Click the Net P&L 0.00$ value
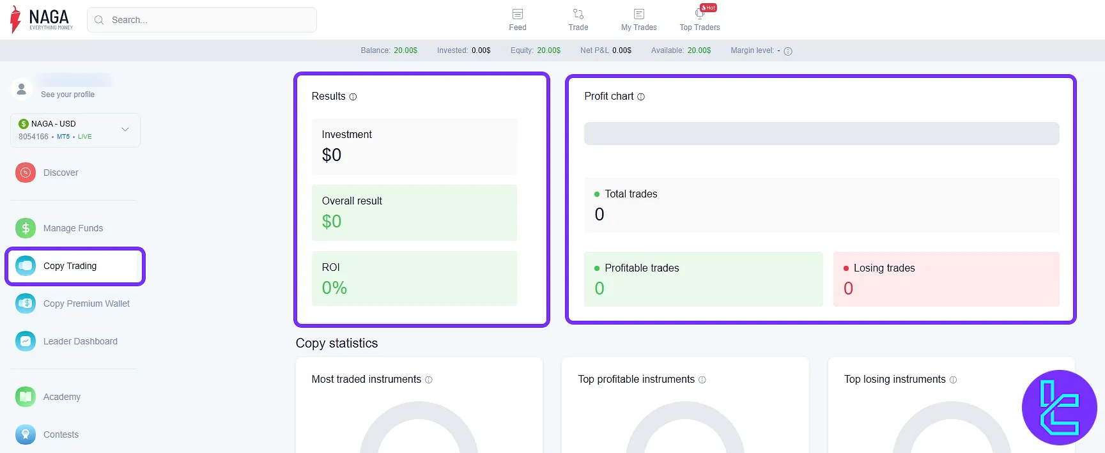Image resolution: width=1105 pixels, height=453 pixels. coord(622,50)
